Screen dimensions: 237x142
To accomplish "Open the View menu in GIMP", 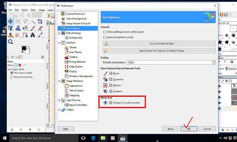I will click(33, 10).
